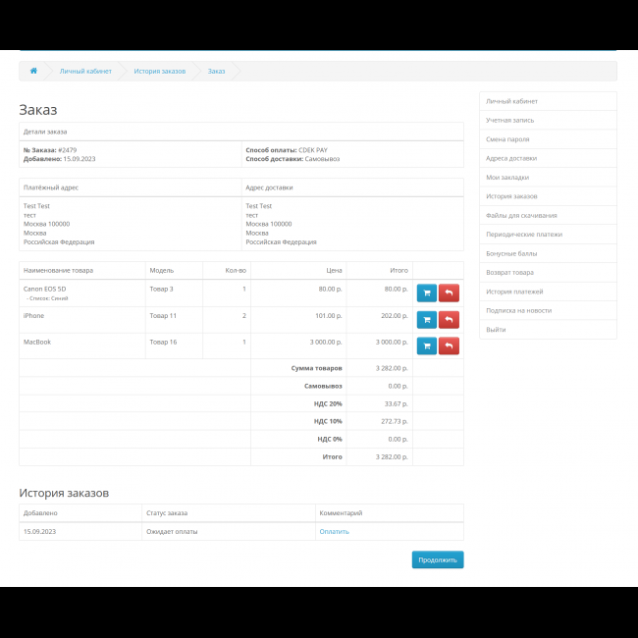Viewport: 638px width, 638px height.
Task: Click Выйти to log out
Action: pyautogui.click(x=496, y=330)
